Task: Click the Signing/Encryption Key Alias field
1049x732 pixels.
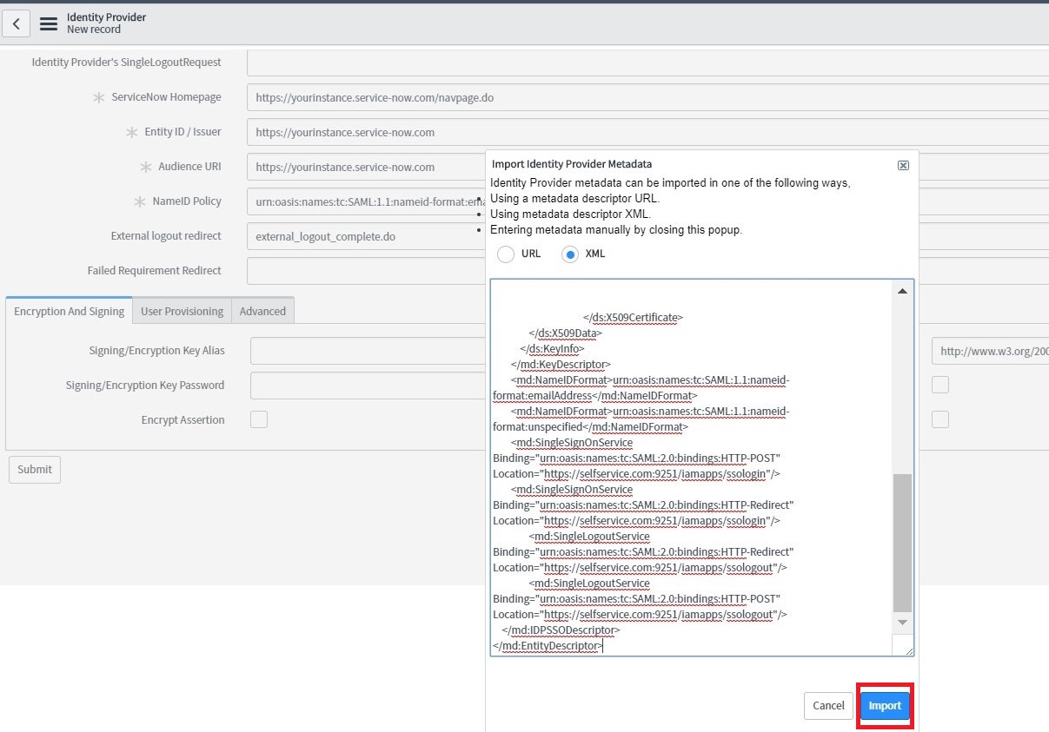Action: coord(368,351)
